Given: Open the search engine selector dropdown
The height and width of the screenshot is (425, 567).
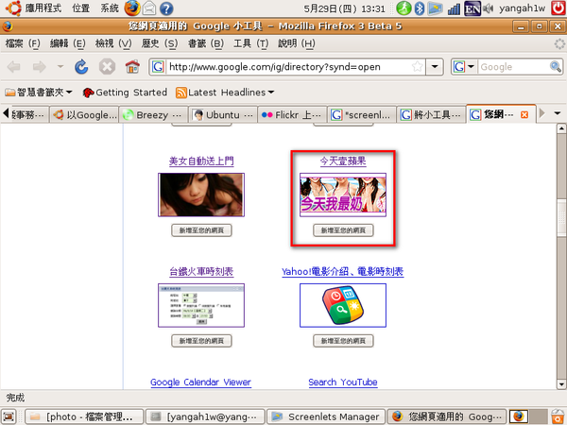Looking at the screenshot, I should (x=471, y=66).
